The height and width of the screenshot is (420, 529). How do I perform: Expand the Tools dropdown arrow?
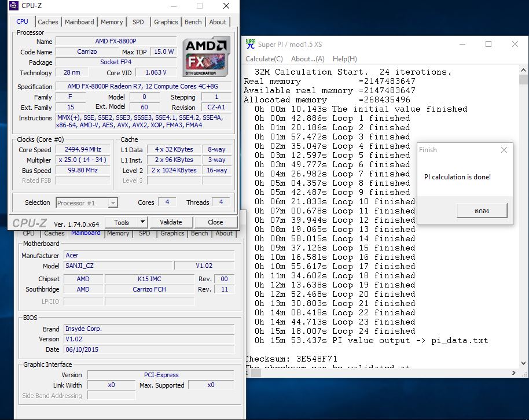click(x=143, y=222)
